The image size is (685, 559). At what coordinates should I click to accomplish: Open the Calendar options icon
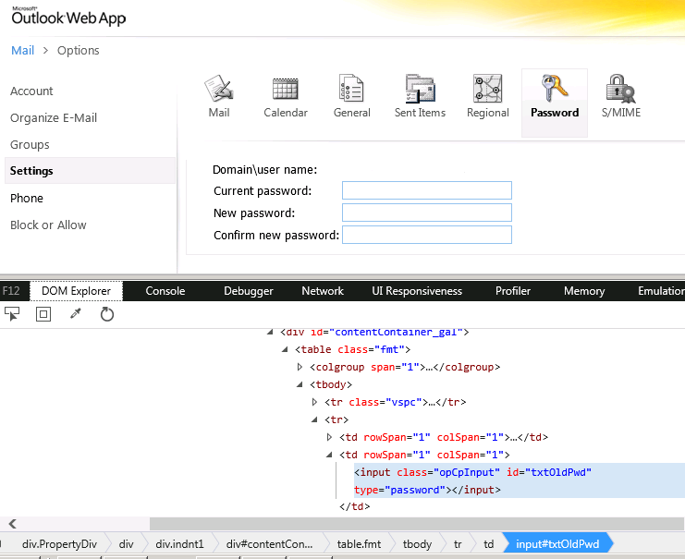click(286, 97)
